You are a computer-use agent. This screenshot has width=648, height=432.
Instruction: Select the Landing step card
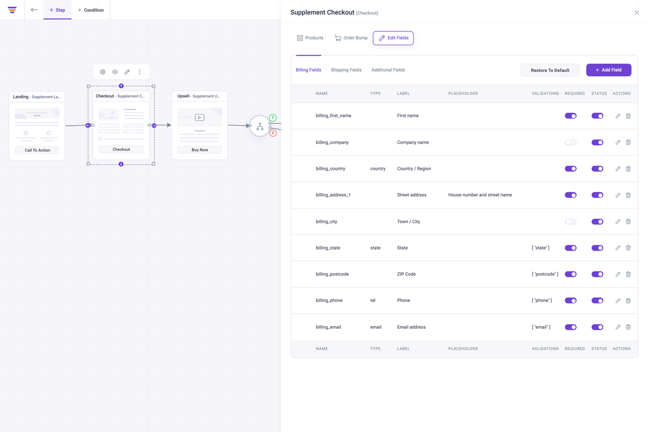click(x=37, y=126)
